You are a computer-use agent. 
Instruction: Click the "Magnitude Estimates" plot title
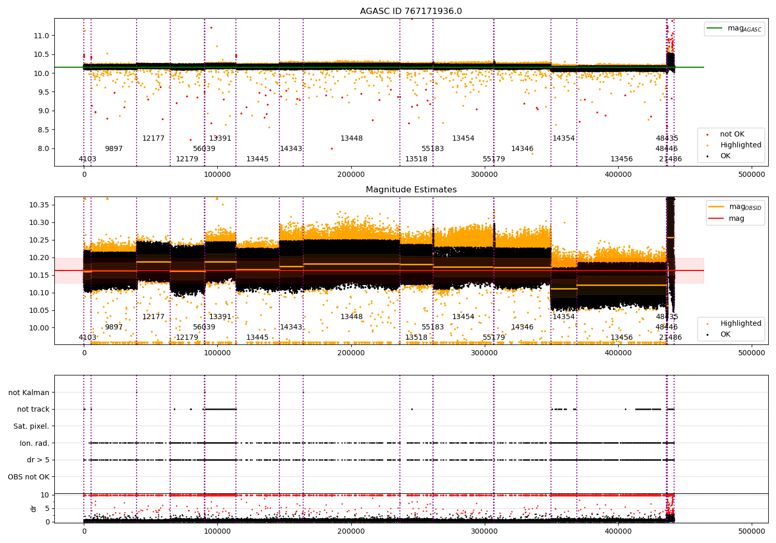(x=411, y=190)
